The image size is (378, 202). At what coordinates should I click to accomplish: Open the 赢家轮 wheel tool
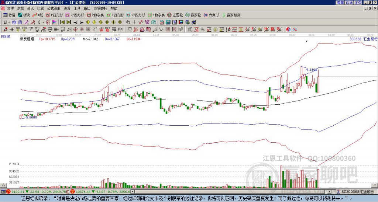[x=193, y=15]
